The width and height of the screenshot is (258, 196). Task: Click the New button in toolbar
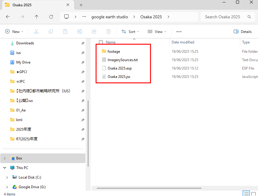[x=14, y=31]
